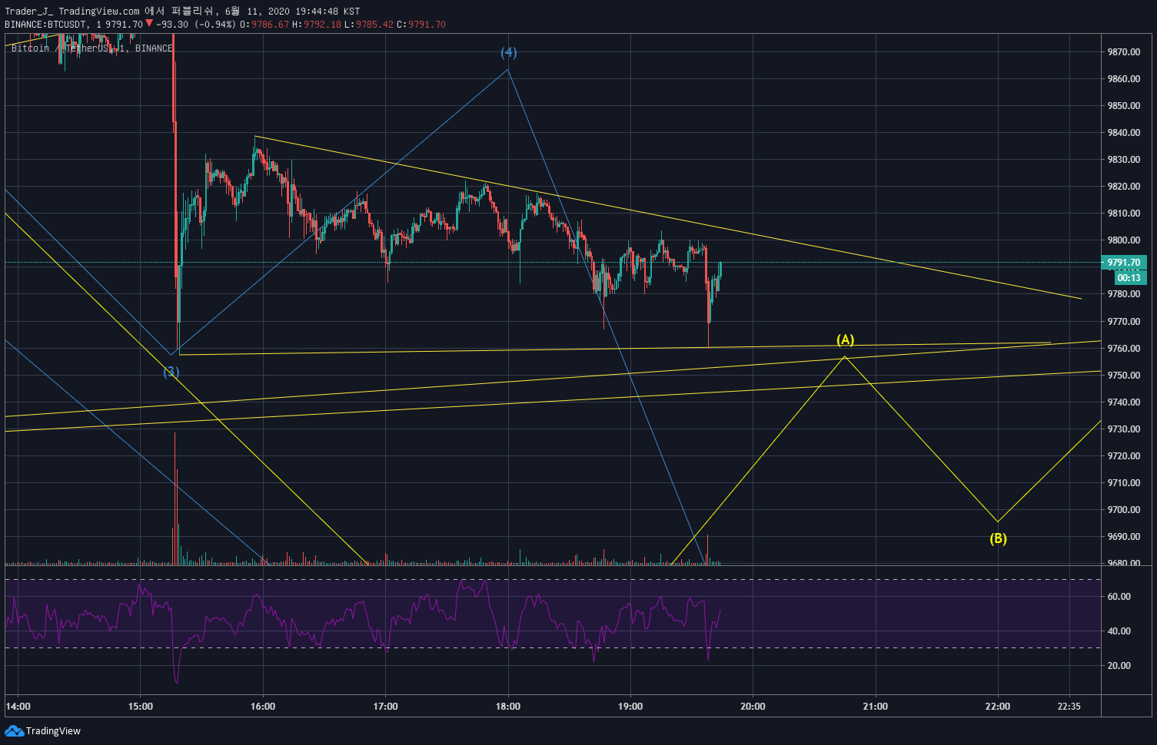Click the 9840.00 price axis label
The image size is (1157, 745).
pyautogui.click(x=1123, y=133)
